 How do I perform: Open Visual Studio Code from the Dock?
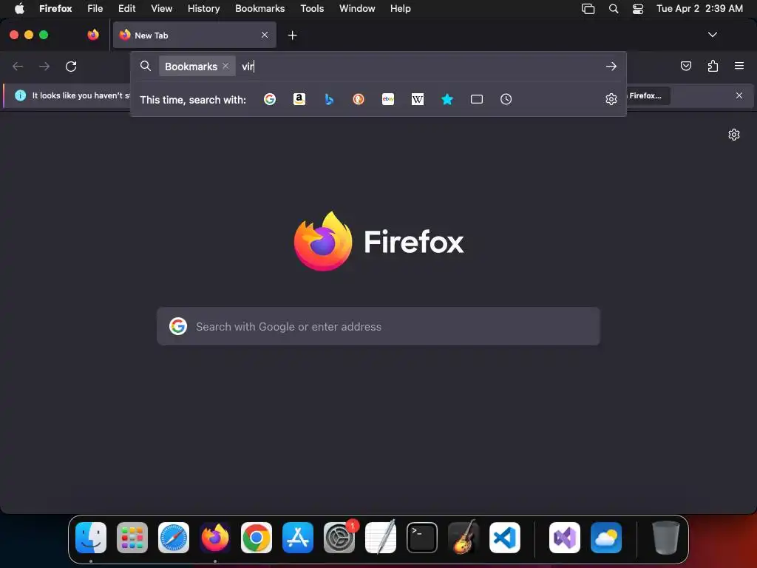pos(505,538)
